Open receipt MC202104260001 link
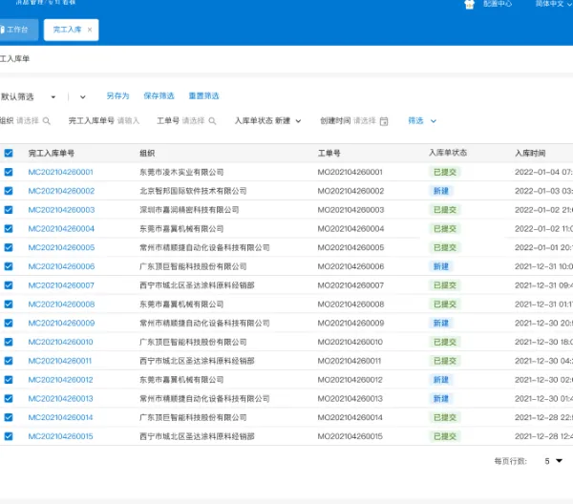The height and width of the screenshot is (504, 573). pos(61,172)
